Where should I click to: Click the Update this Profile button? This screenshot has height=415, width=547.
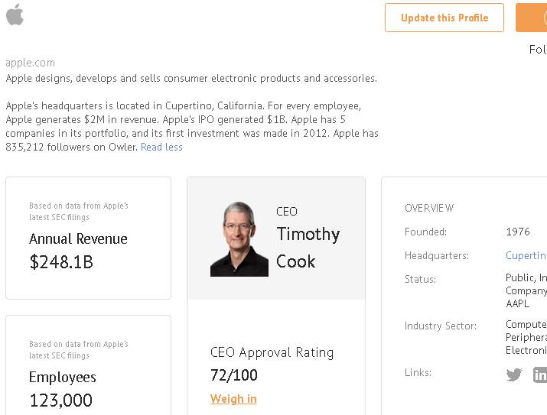[444, 18]
